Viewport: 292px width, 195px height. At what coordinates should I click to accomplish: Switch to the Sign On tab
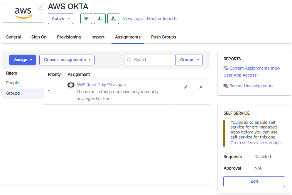pyautogui.click(x=39, y=37)
